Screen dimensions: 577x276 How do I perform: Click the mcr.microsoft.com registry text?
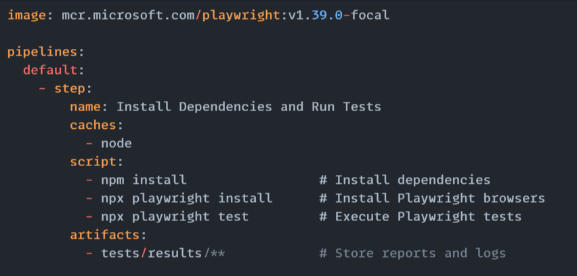coord(129,16)
